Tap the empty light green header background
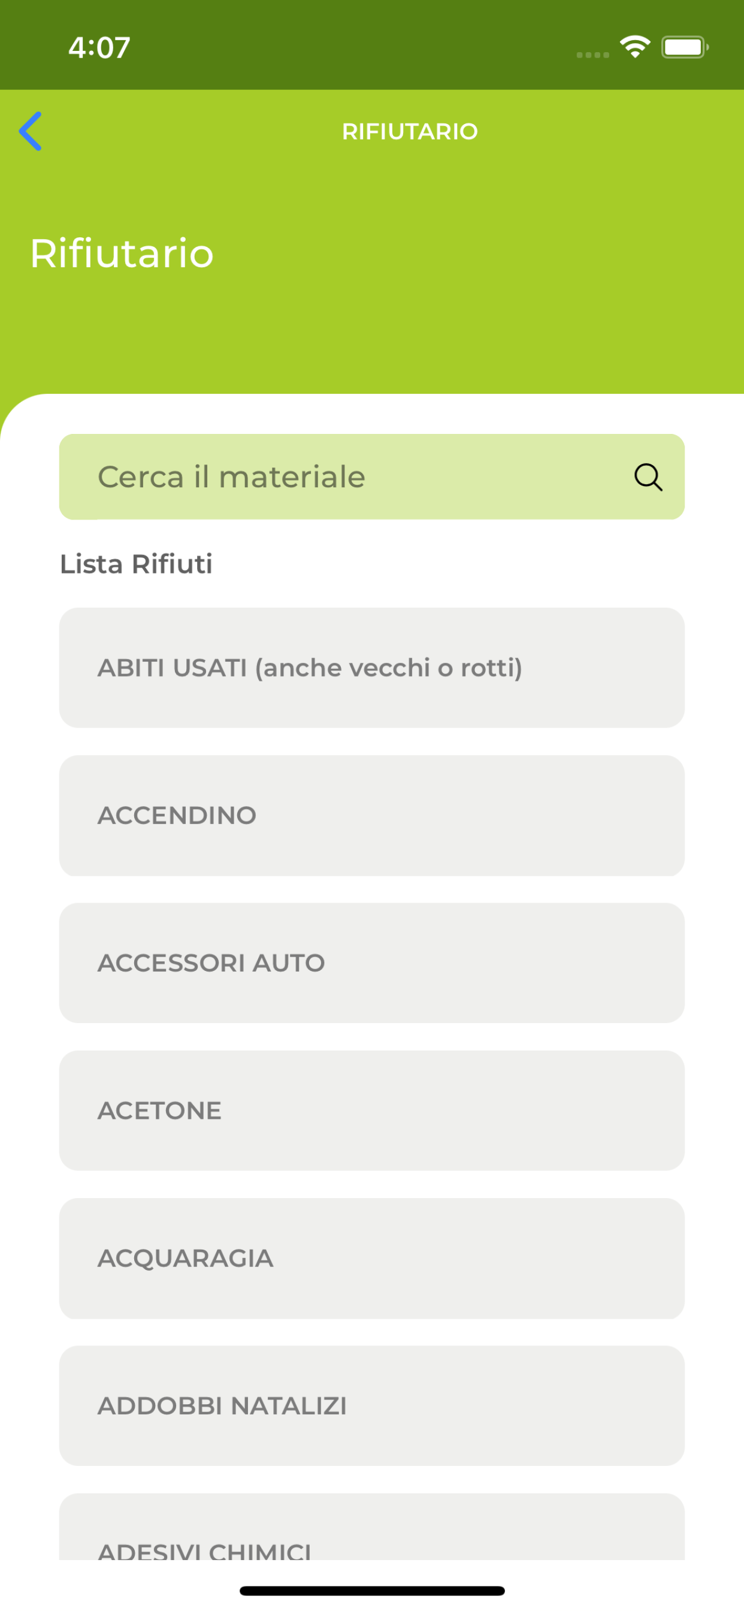 [x=475, y=282]
